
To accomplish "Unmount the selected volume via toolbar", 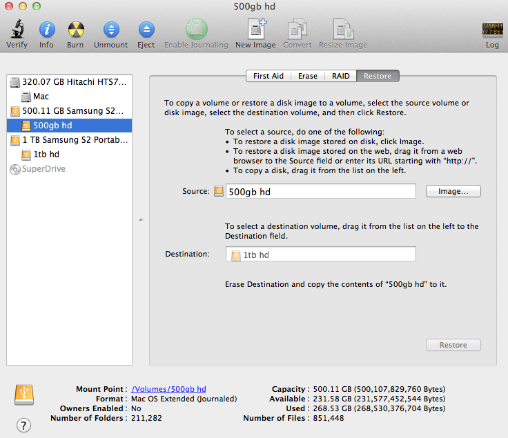I will tap(111, 30).
